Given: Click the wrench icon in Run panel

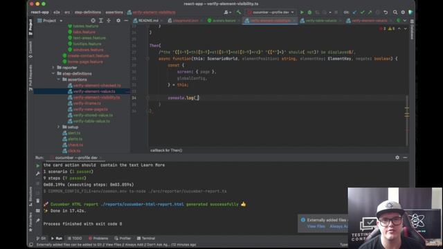Looking at the screenshot, I should [x=38, y=174].
